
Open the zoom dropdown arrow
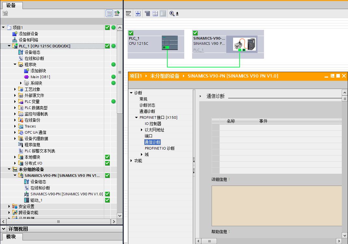click(x=177, y=14)
